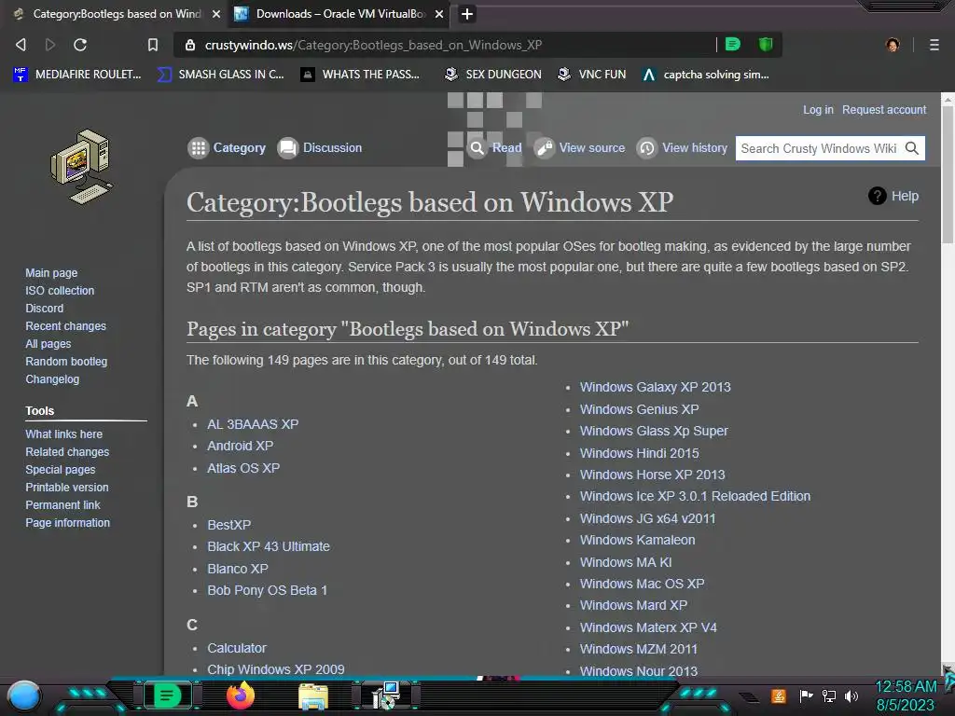Open Recent changes in sidebar

click(x=66, y=325)
